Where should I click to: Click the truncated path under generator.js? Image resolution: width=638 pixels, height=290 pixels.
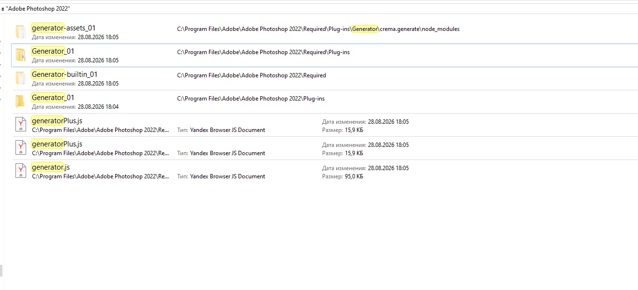(101, 176)
